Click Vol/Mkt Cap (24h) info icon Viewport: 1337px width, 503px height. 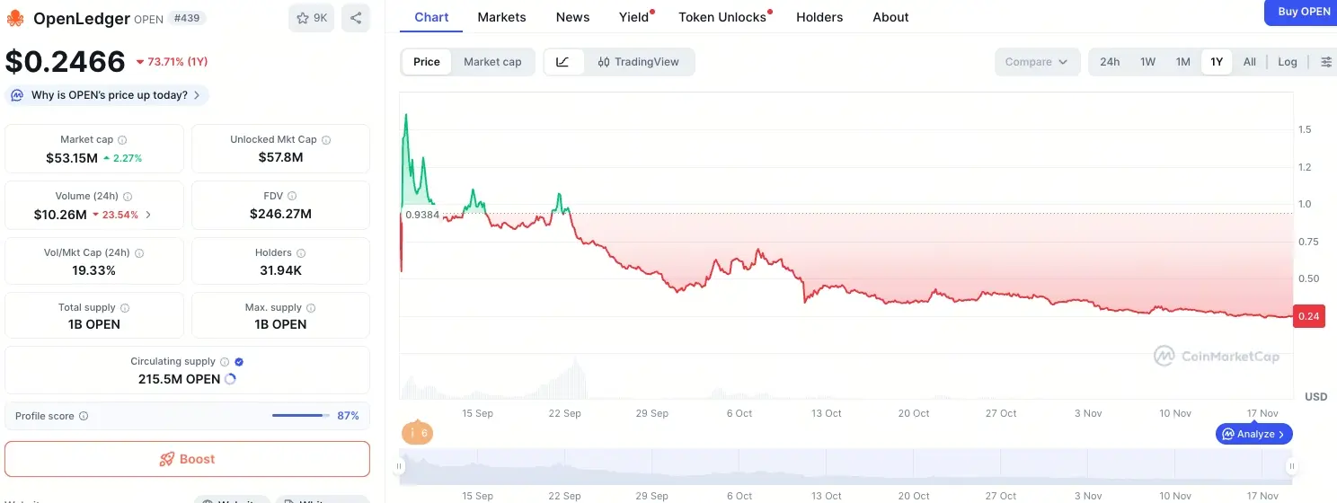[x=139, y=253]
